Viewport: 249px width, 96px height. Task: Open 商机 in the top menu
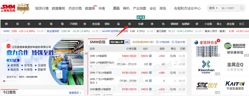[126, 8]
